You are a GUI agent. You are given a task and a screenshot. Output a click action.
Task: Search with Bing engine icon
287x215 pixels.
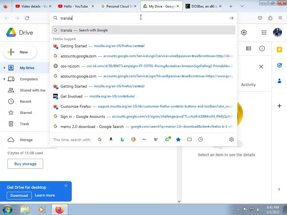(122, 139)
